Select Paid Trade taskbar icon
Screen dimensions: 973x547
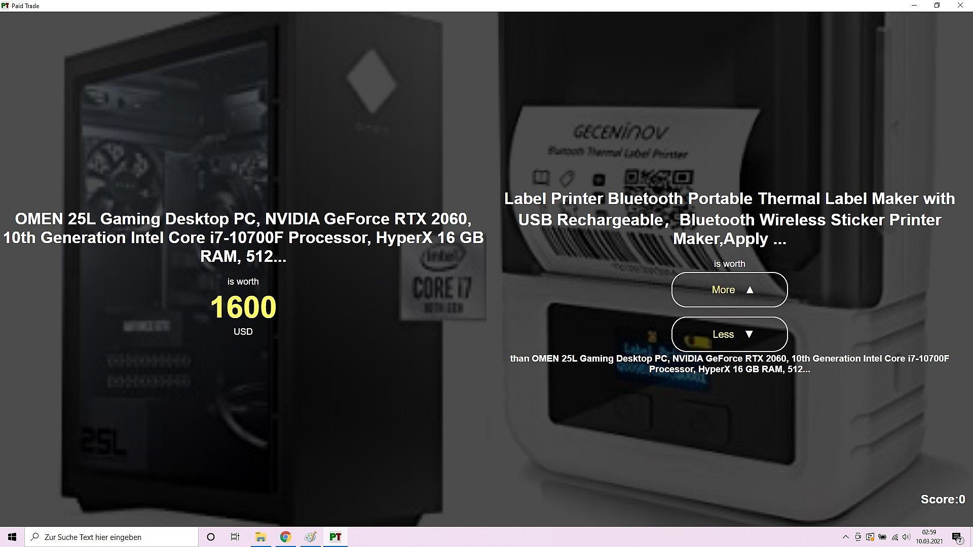(x=335, y=537)
